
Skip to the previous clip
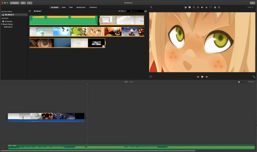click(198, 77)
